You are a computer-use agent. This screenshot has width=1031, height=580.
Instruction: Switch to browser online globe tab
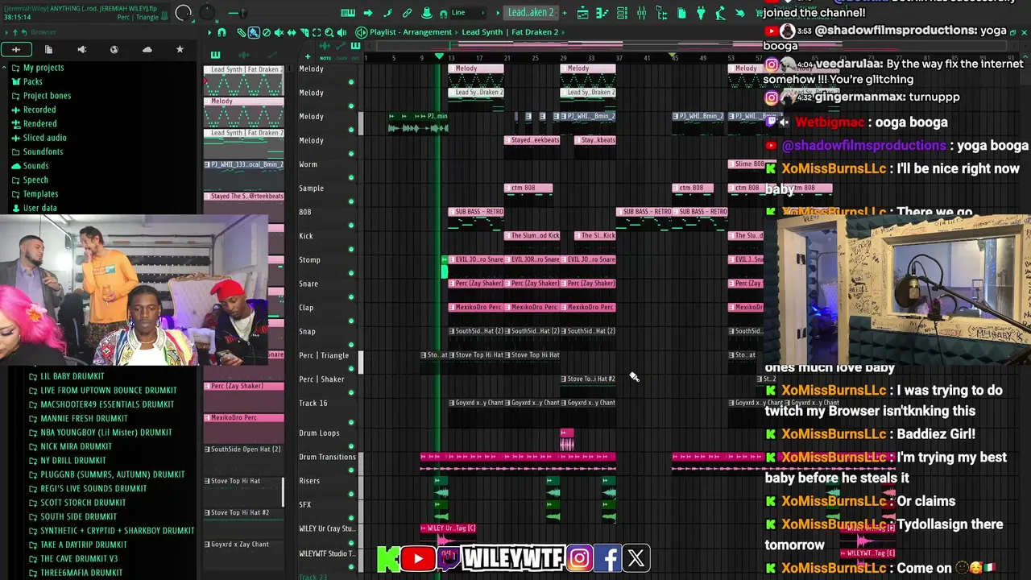(114, 50)
